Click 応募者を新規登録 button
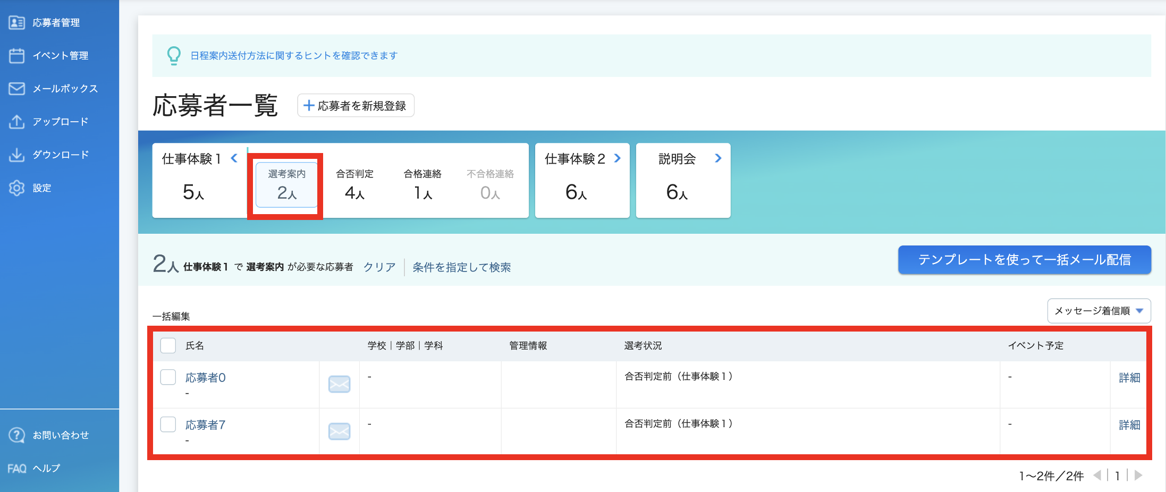Image resolution: width=1166 pixels, height=492 pixels. (356, 105)
